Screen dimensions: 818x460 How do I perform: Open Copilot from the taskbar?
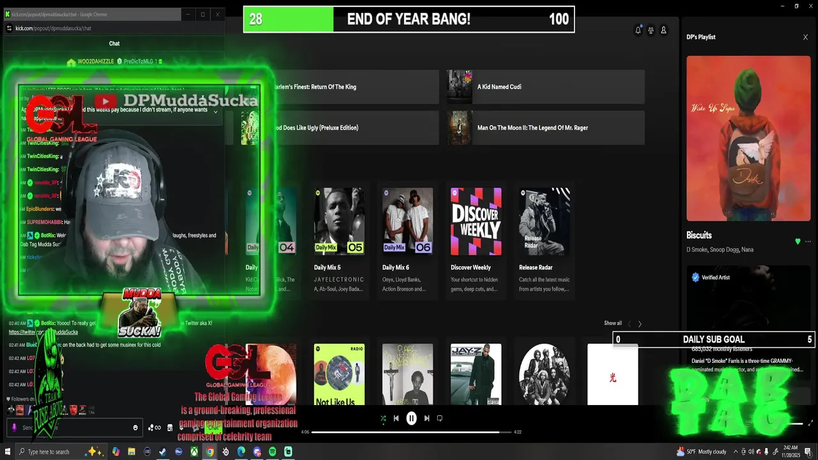[116, 452]
